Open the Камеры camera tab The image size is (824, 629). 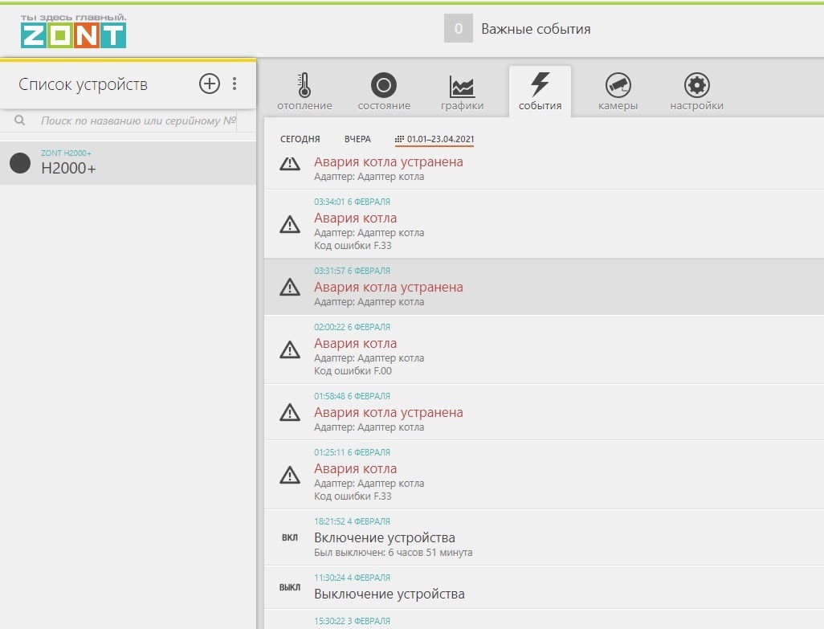[x=618, y=92]
